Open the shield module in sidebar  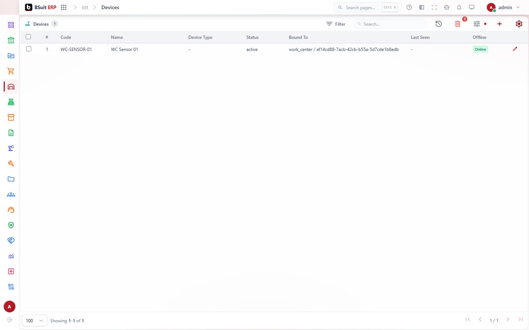(x=11, y=225)
